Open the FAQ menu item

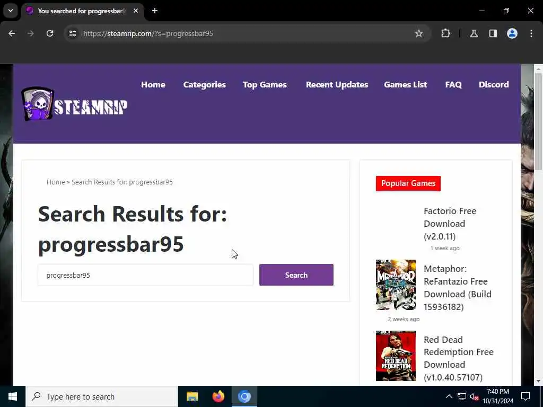click(453, 85)
